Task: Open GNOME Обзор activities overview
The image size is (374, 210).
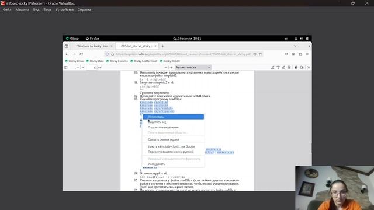Action: (72, 38)
